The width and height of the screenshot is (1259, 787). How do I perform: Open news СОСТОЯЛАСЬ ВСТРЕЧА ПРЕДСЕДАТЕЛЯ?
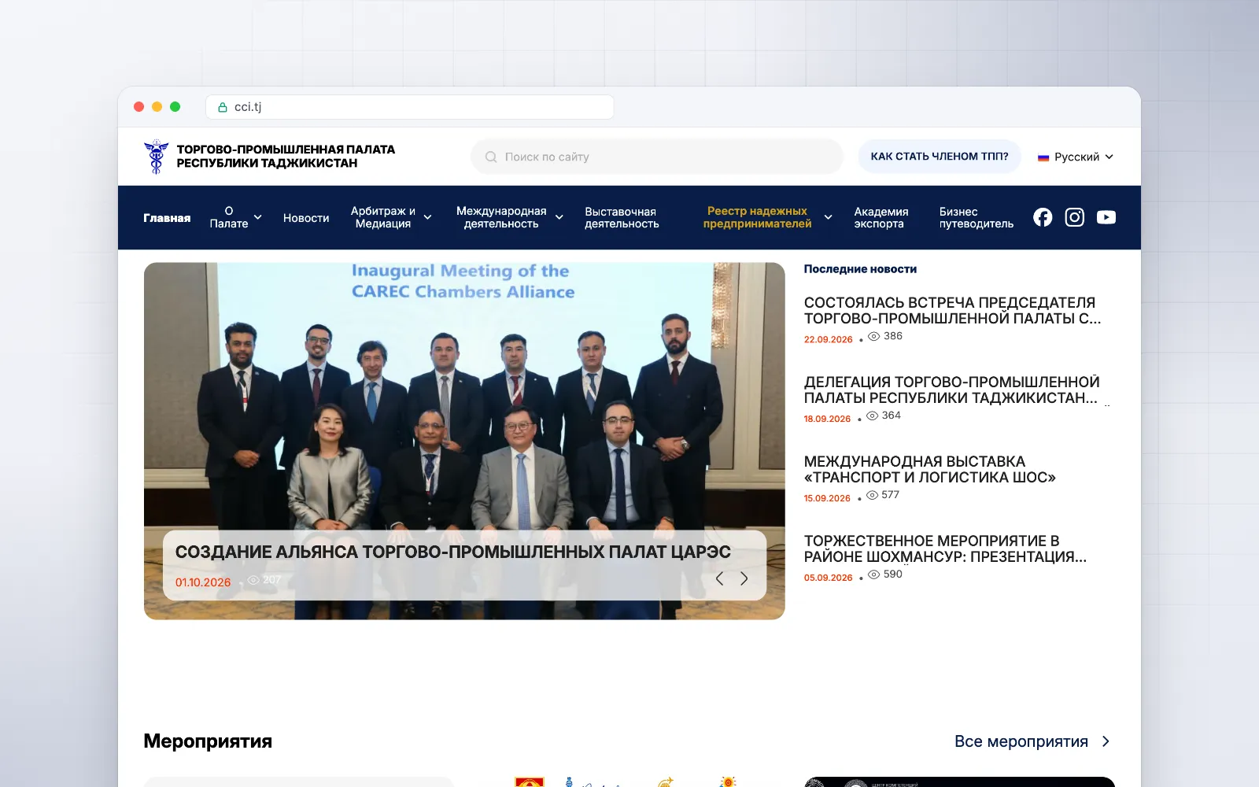[952, 311]
